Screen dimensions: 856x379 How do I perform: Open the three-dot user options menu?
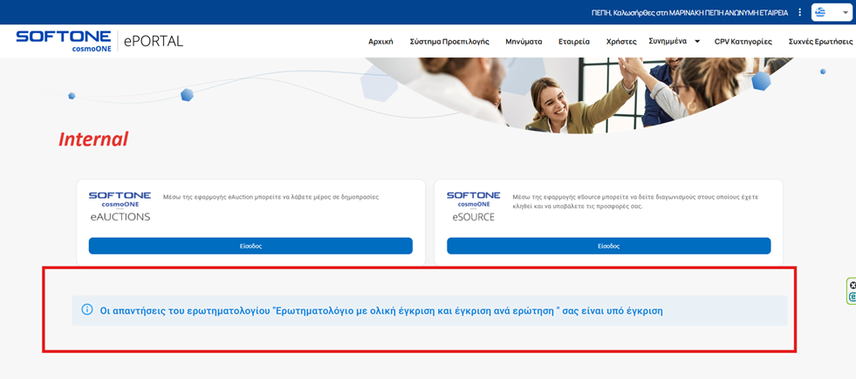800,12
